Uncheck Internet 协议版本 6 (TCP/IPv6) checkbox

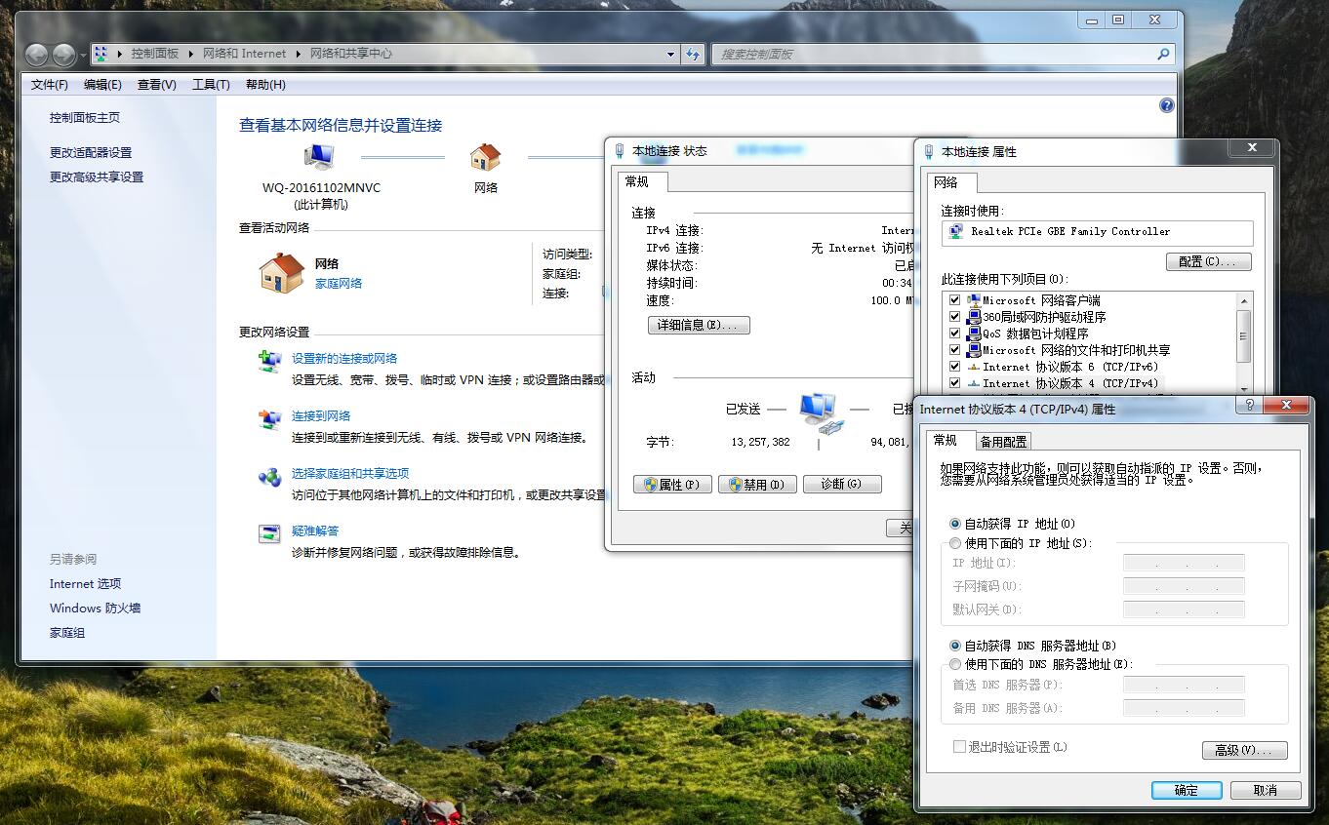pos(954,367)
